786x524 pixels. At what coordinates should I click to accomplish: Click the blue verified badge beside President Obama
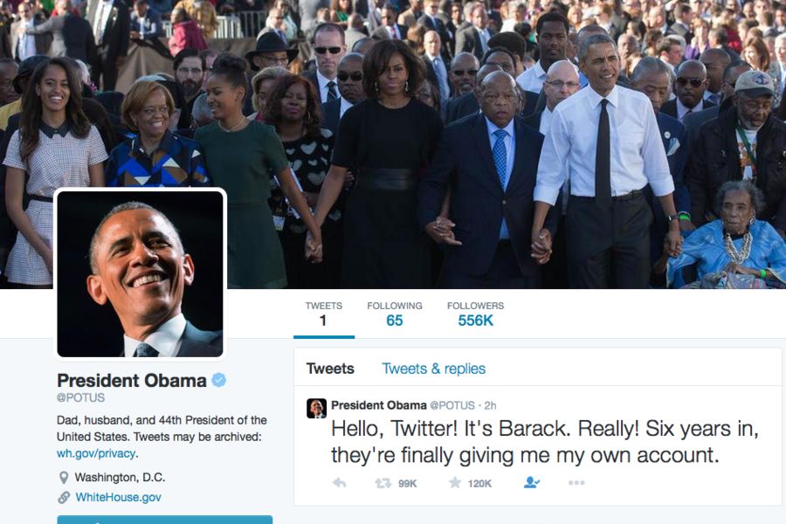point(218,380)
